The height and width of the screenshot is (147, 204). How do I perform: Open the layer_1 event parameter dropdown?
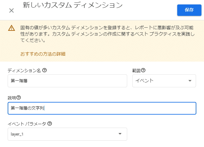(67, 134)
